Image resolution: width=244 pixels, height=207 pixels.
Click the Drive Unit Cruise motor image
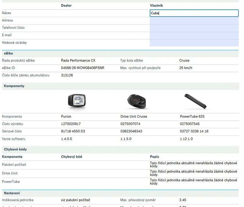[x=136, y=101]
